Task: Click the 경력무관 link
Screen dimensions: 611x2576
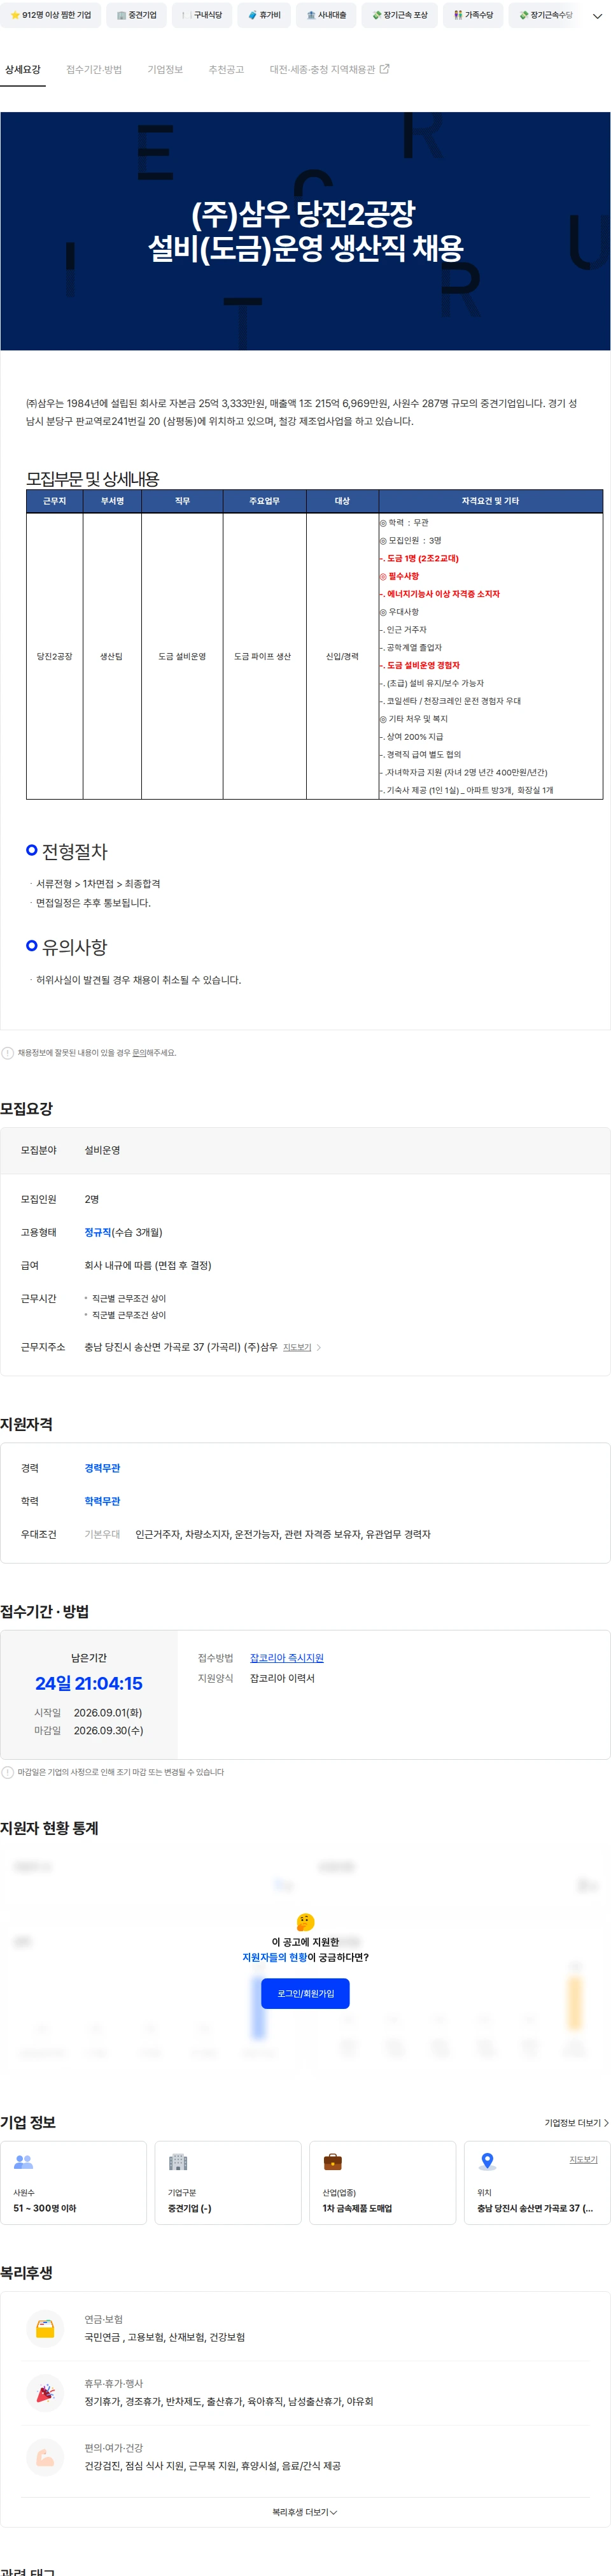Action: click(x=102, y=1468)
